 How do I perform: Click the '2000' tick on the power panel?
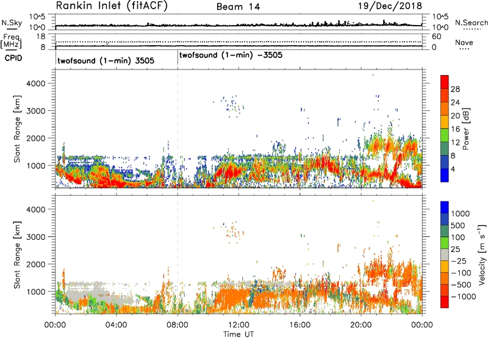click(x=36, y=138)
